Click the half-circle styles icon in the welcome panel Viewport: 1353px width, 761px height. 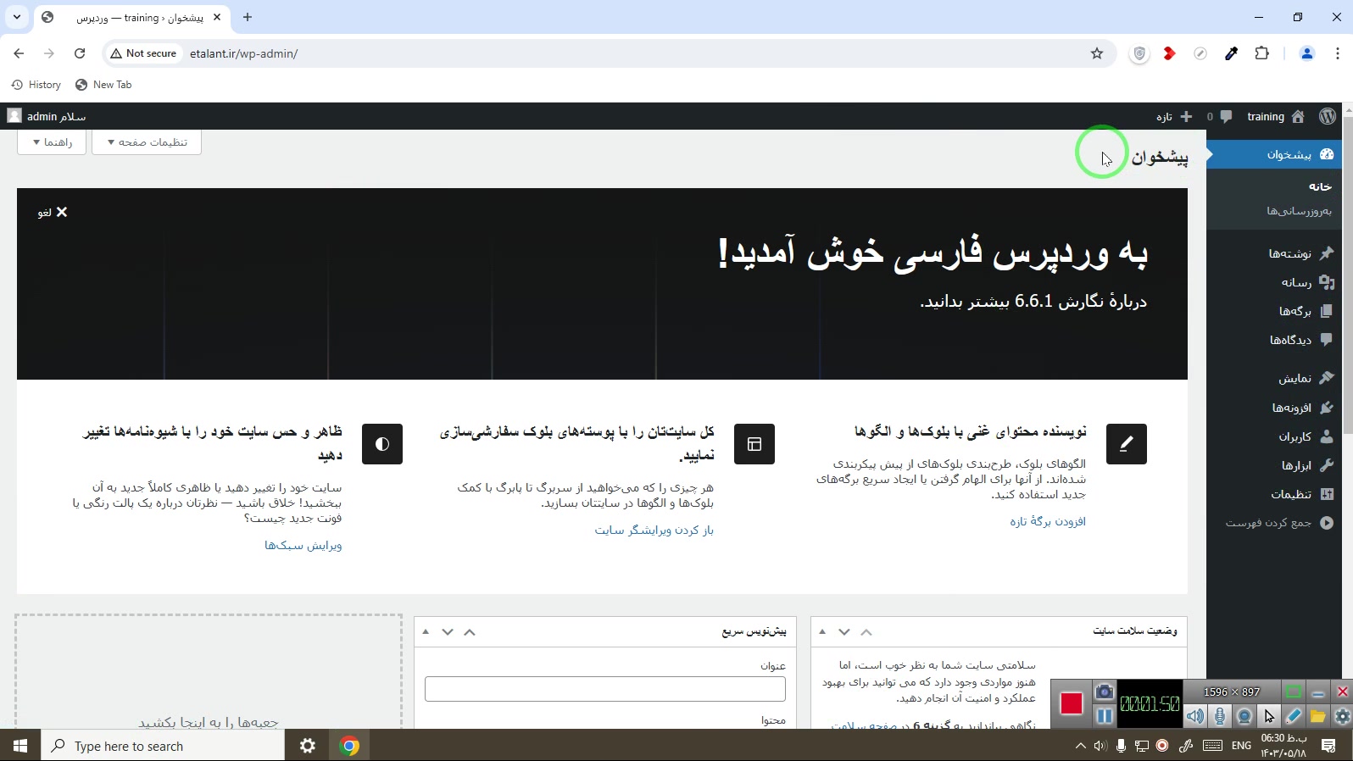(382, 444)
